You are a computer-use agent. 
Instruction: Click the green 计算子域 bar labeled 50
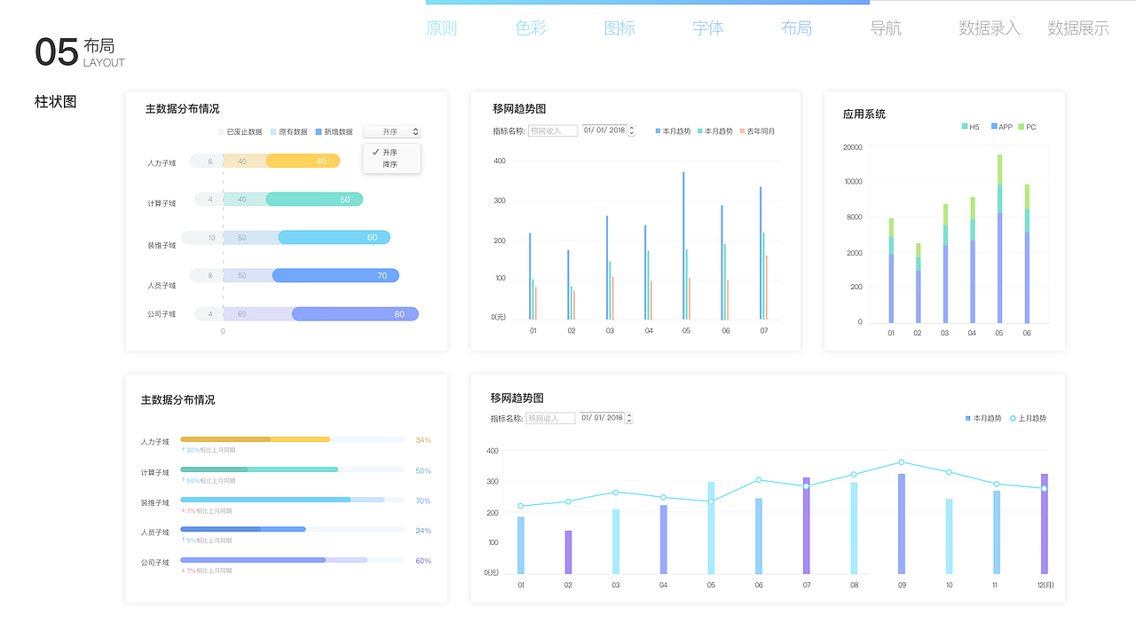(314, 199)
